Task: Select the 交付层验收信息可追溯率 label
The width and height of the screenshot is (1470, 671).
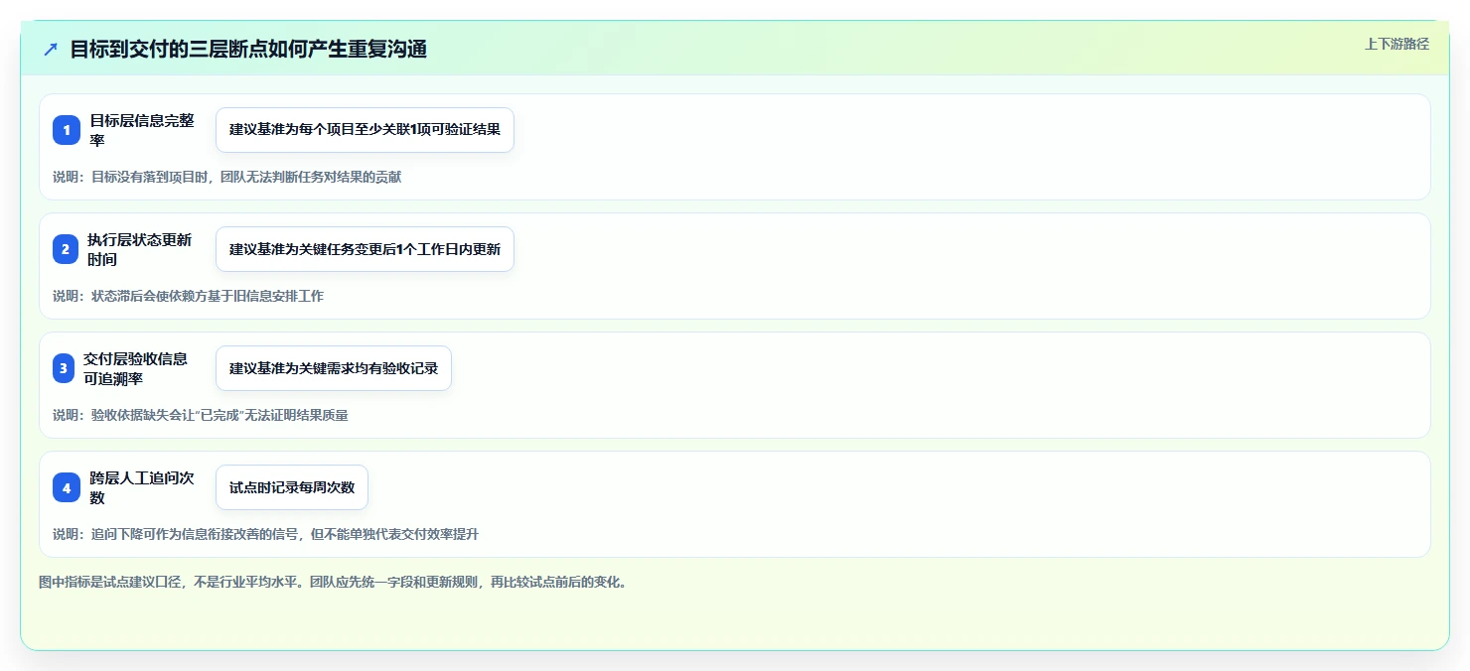Action: (x=135, y=368)
